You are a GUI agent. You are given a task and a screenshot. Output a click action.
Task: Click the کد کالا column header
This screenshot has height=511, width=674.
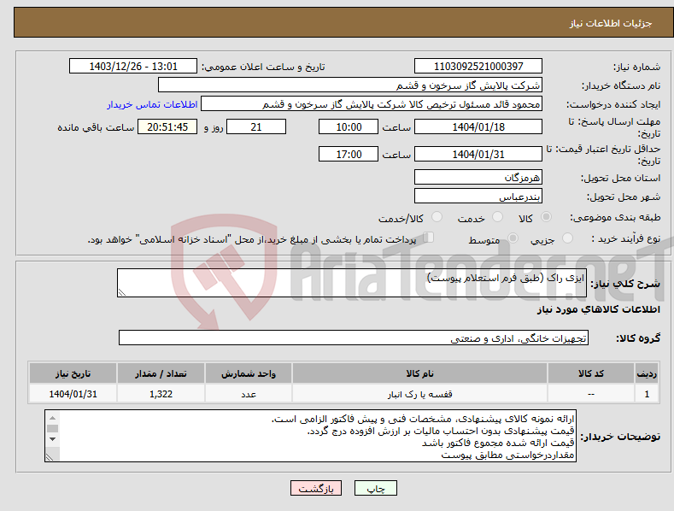click(591, 373)
